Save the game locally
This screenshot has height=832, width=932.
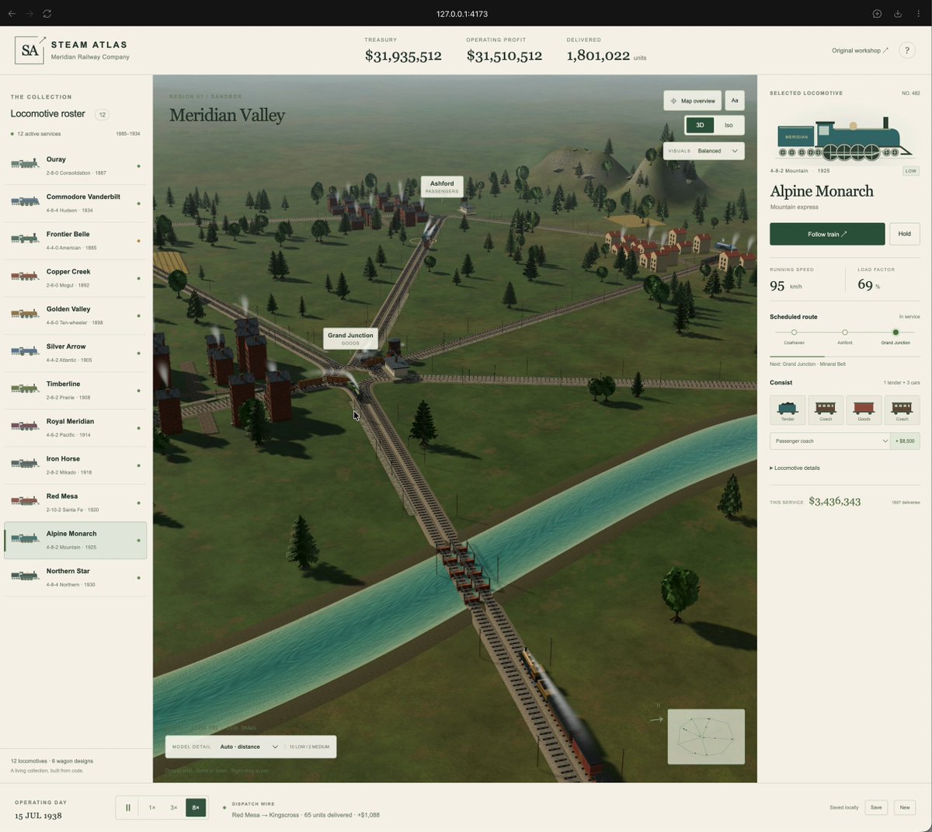[x=876, y=807]
